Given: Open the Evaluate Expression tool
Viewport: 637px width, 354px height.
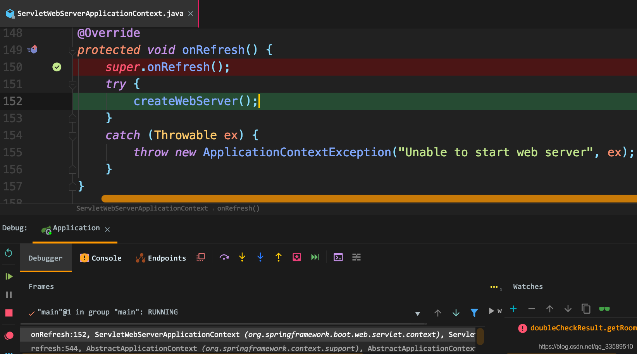Looking at the screenshot, I should (338, 257).
